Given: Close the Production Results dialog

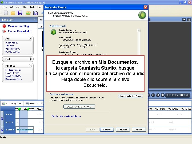Looking at the screenshot, I should click(146, 7).
